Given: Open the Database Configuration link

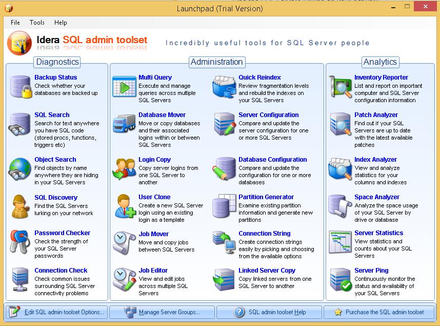Looking at the screenshot, I should [273, 159].
